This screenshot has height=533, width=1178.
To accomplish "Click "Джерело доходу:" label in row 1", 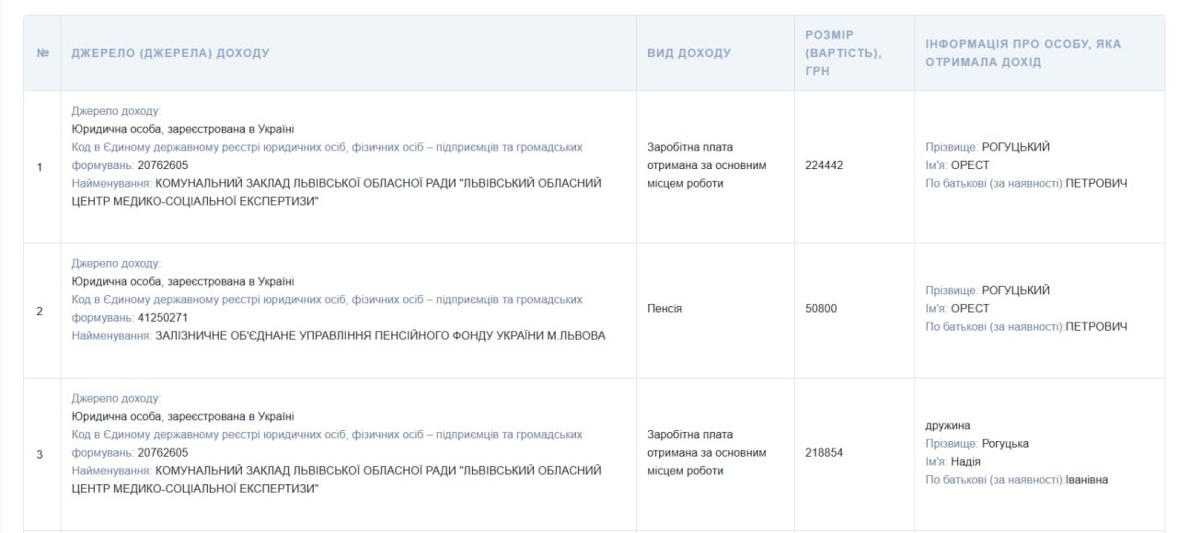I will [116, 111].
